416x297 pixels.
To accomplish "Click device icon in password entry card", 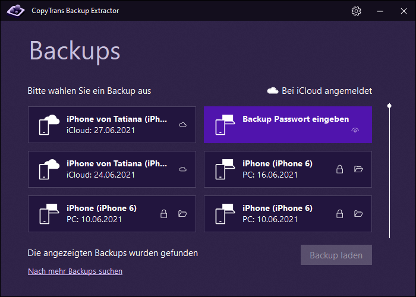I will click(225, 125).
